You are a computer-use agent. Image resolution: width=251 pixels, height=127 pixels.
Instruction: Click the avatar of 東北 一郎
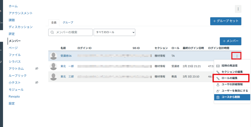coord(53,66)
